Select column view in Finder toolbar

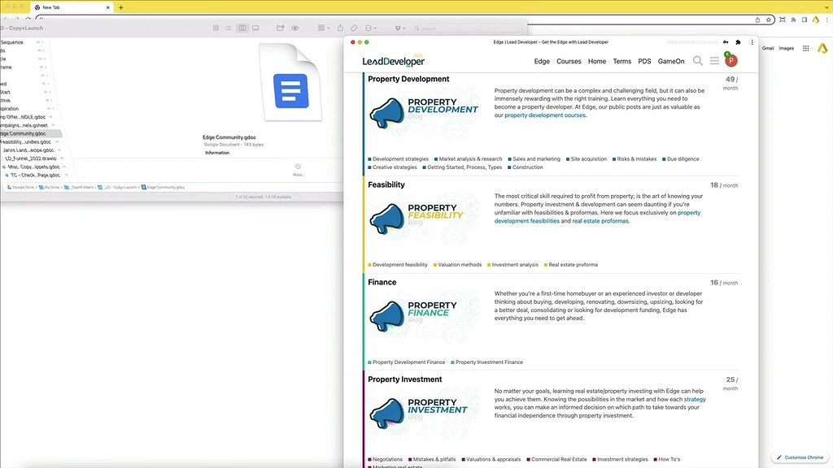242,28
